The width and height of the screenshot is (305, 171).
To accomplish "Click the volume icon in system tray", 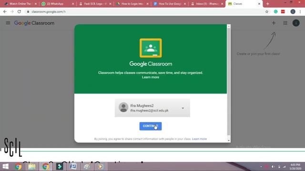I will pos(273,167).
